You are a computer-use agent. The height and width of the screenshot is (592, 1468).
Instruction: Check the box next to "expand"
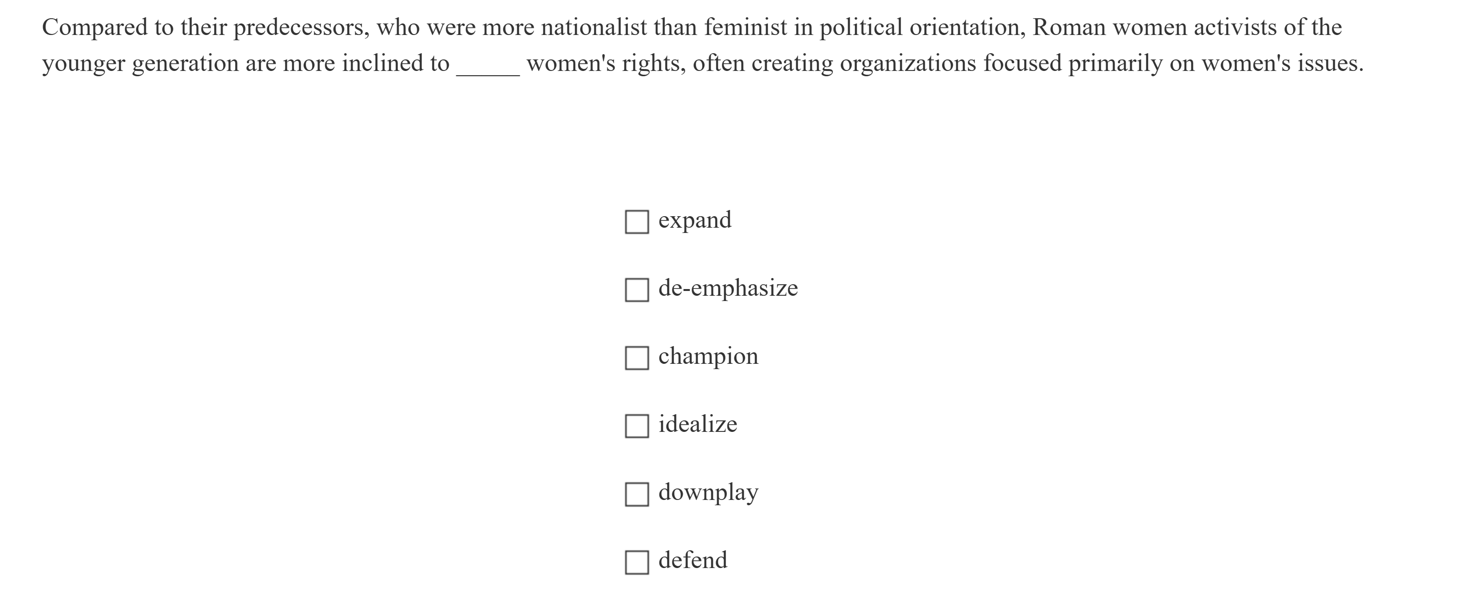(x=637, y=221)
